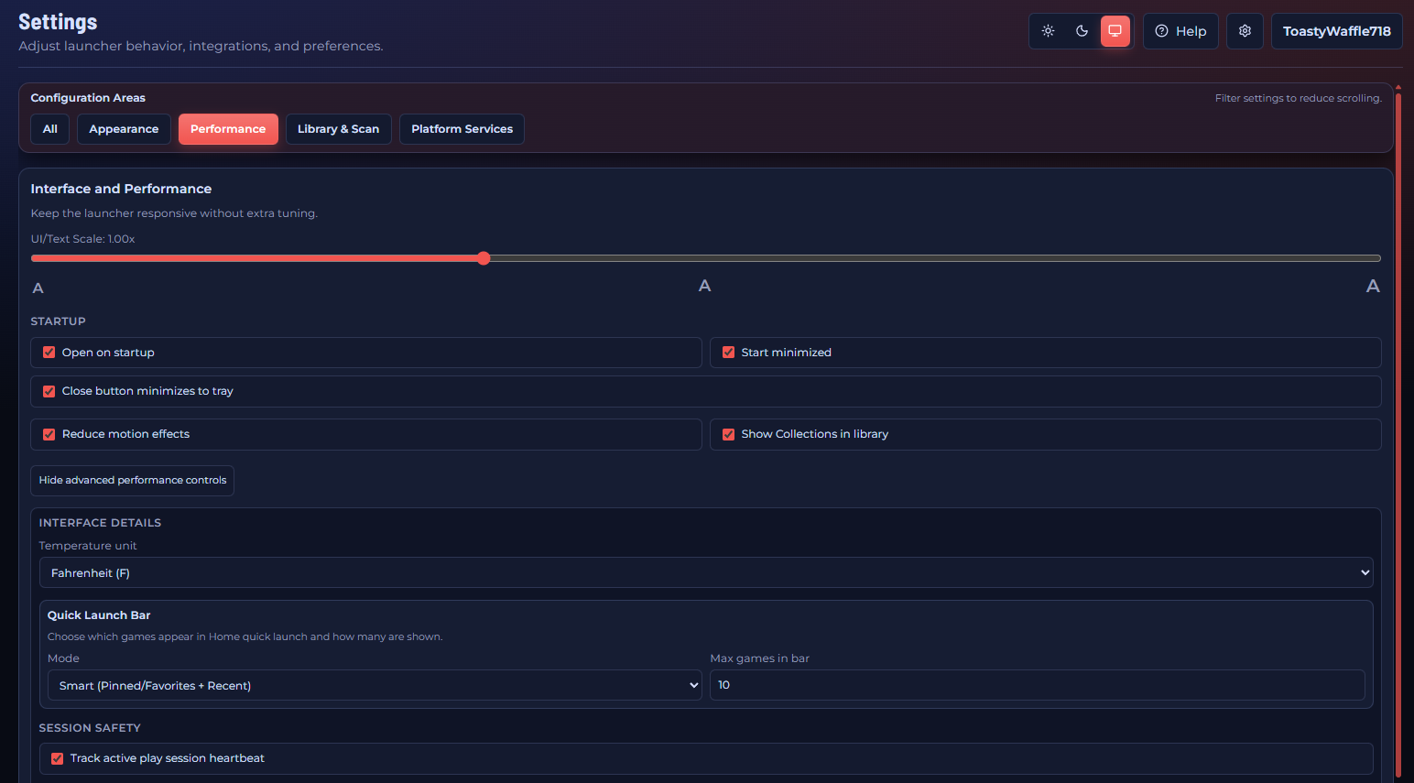Click large A at slider maximum
Viewport: 1414px width, 783px height.
(1373, 286)
